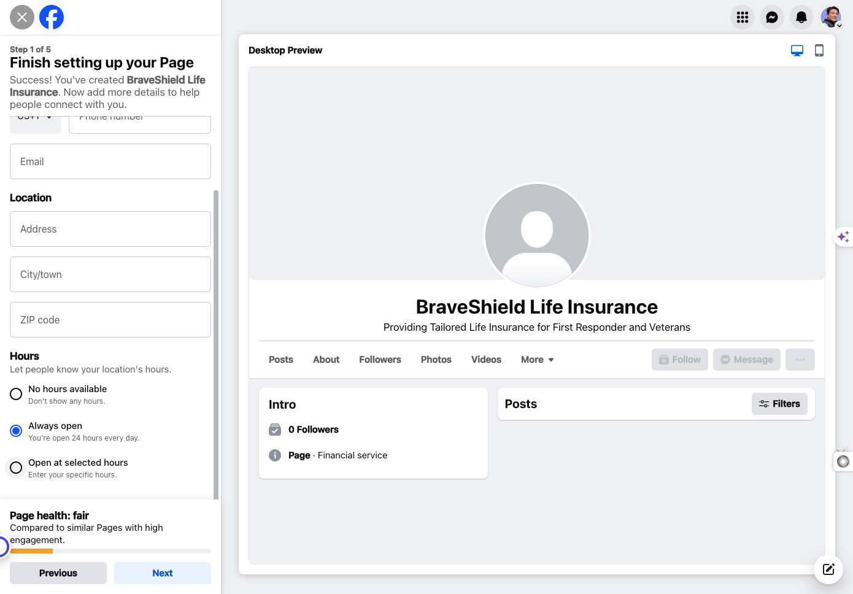The height and width of the screenshot is (594, 853).
Task: Open notifications bell
Action: point(801,17)
